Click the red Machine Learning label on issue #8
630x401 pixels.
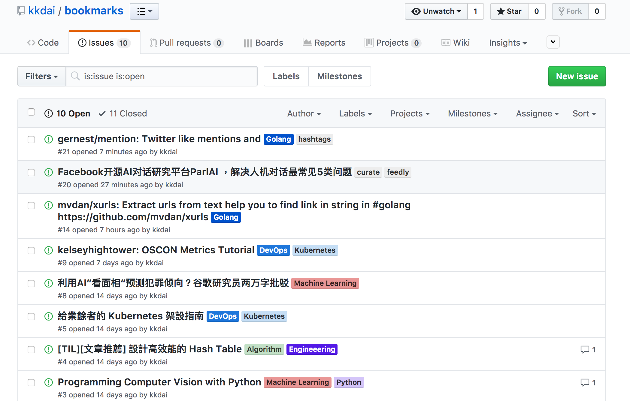(325, 283)
